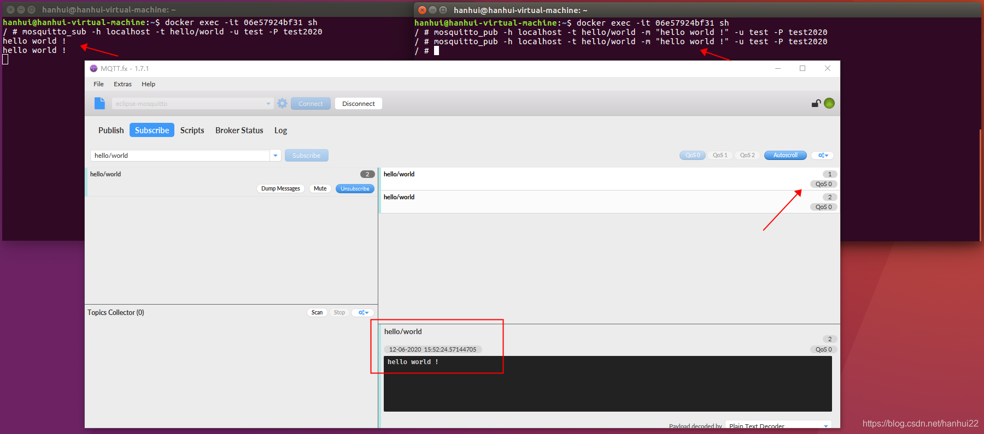This screenshot has width=984, height=434.
Task: Click Scan in Topics Collector
Action: point(317,313)
